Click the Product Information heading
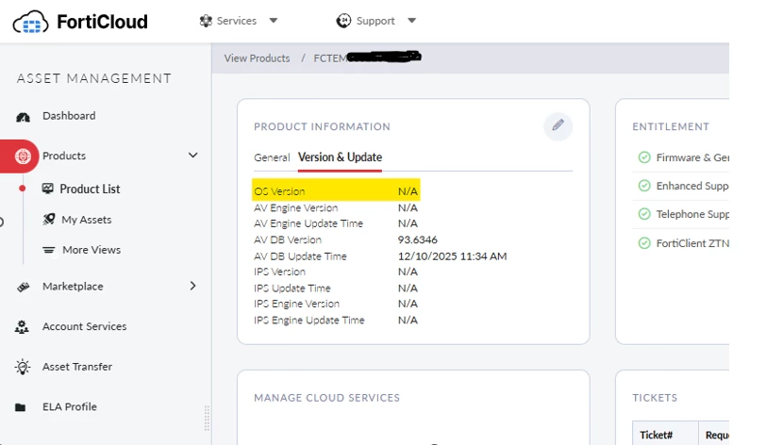This screenshot has width=783, height=445. (322, 126)
